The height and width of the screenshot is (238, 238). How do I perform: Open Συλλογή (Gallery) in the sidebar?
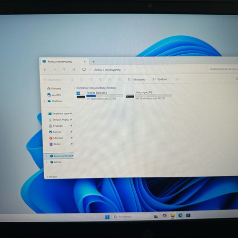point(54,95)
